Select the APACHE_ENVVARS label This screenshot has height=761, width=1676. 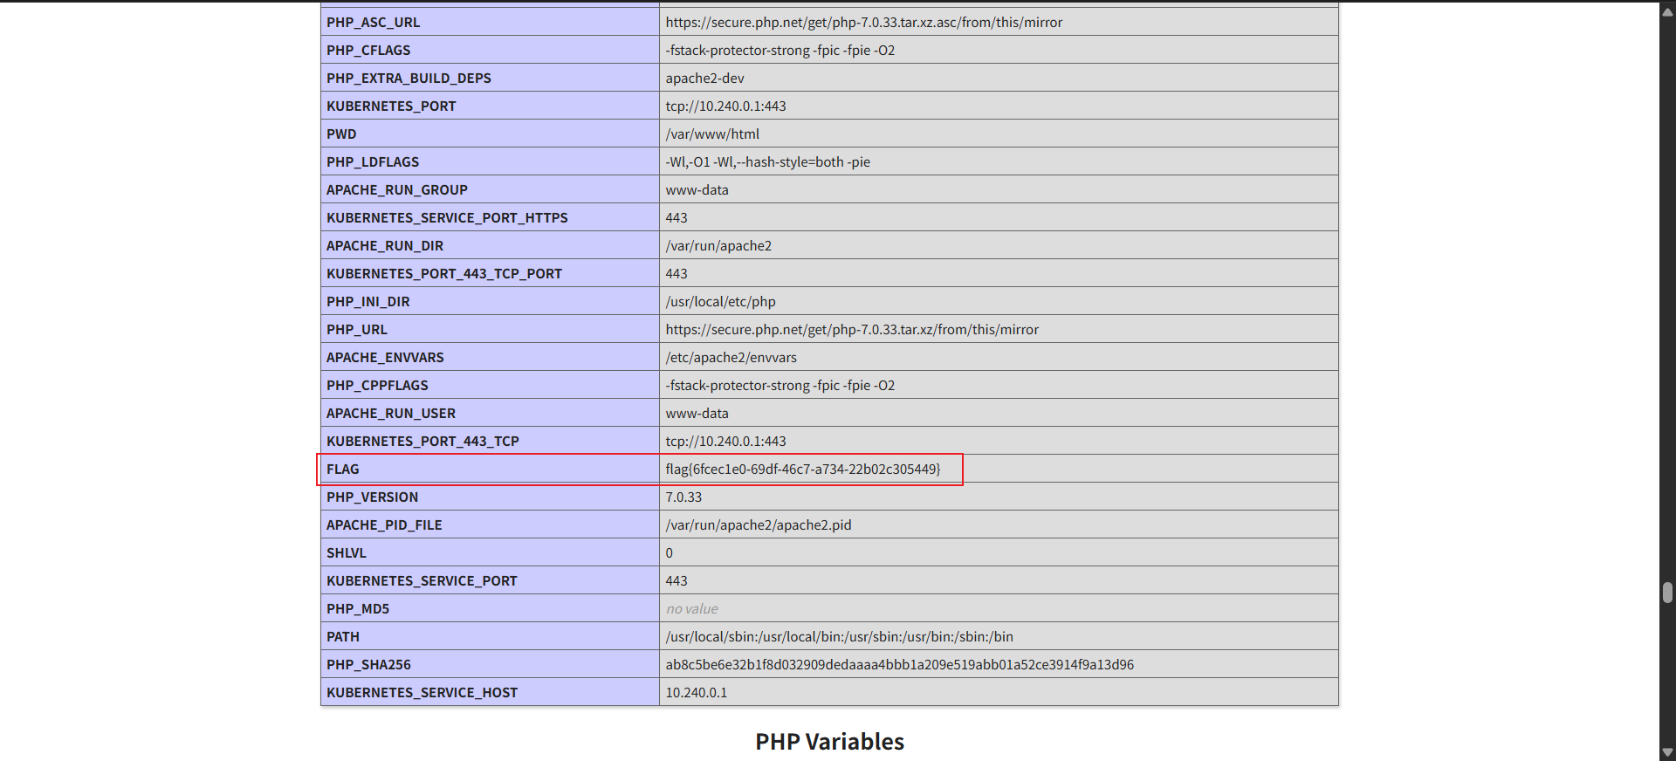point(385,358)
